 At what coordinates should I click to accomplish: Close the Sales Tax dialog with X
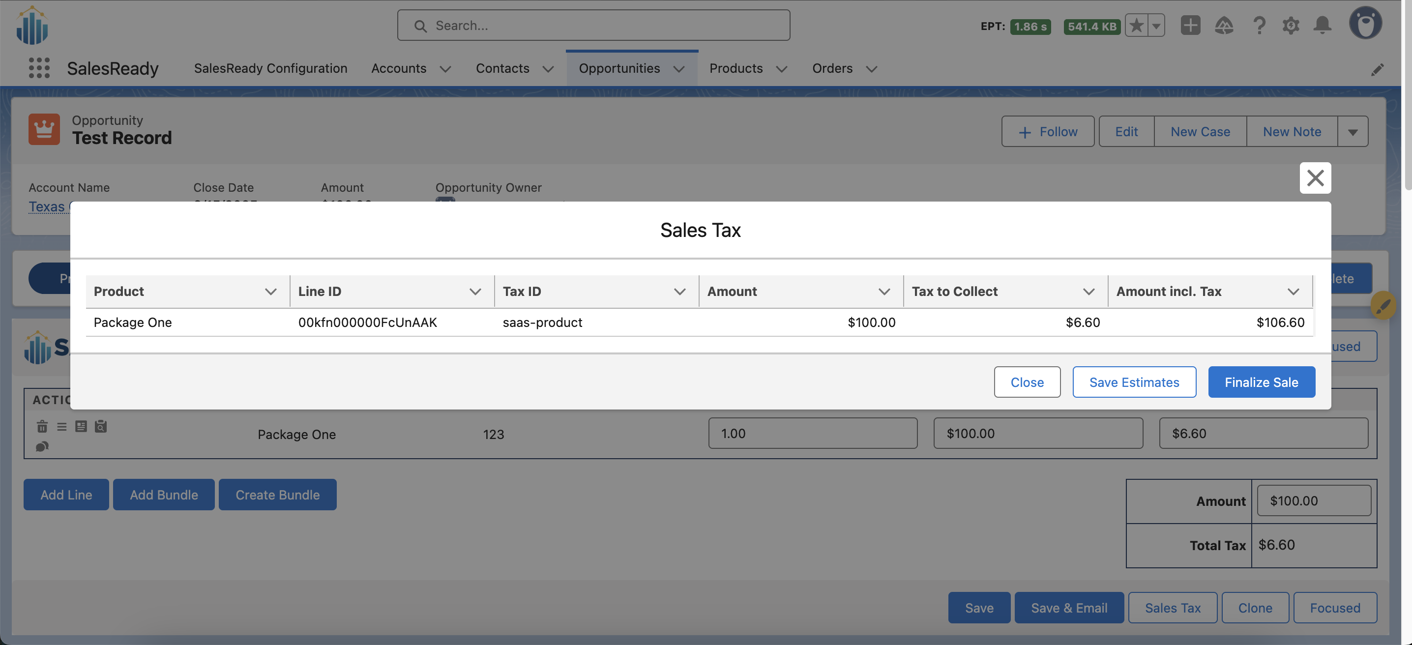click(x=1315, y=177)
